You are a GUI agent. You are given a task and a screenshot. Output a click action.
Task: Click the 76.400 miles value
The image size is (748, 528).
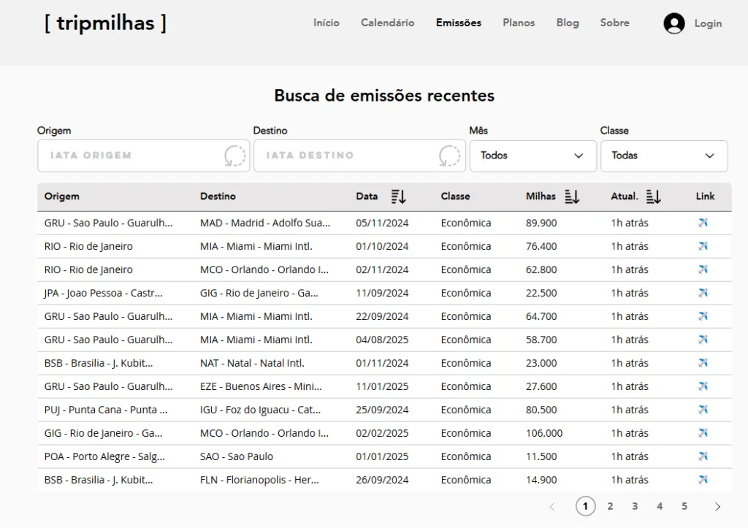[x=541, y=246]
